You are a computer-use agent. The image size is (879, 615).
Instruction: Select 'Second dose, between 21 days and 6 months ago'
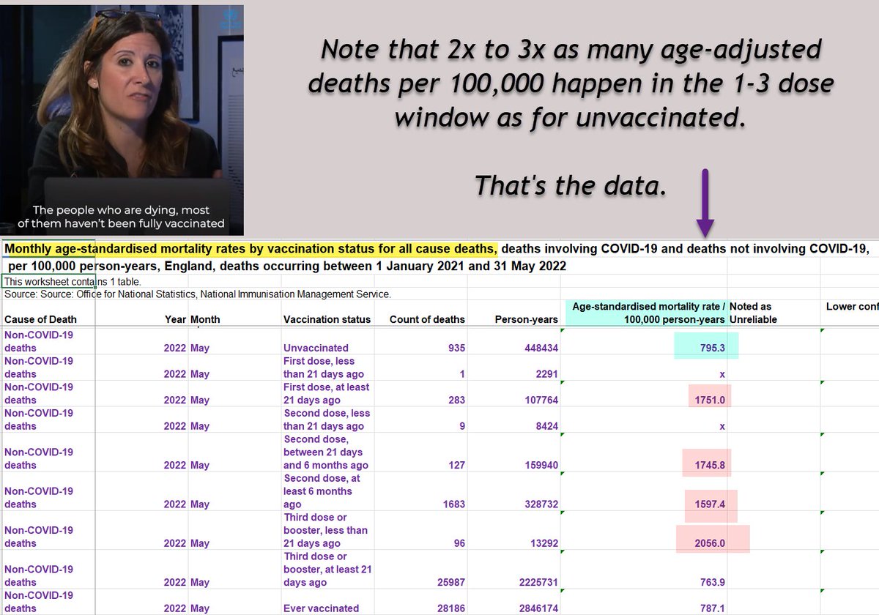[x=326, y=452]
